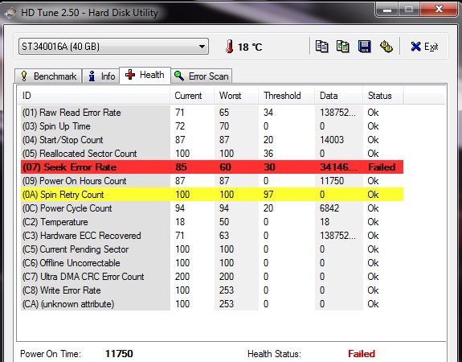Click the data value 14003

pyautogui.click(x=332, y=140)
